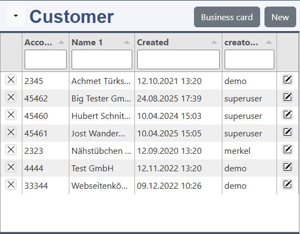Remove Nähstübchen row via X icon

coord(11,149)
